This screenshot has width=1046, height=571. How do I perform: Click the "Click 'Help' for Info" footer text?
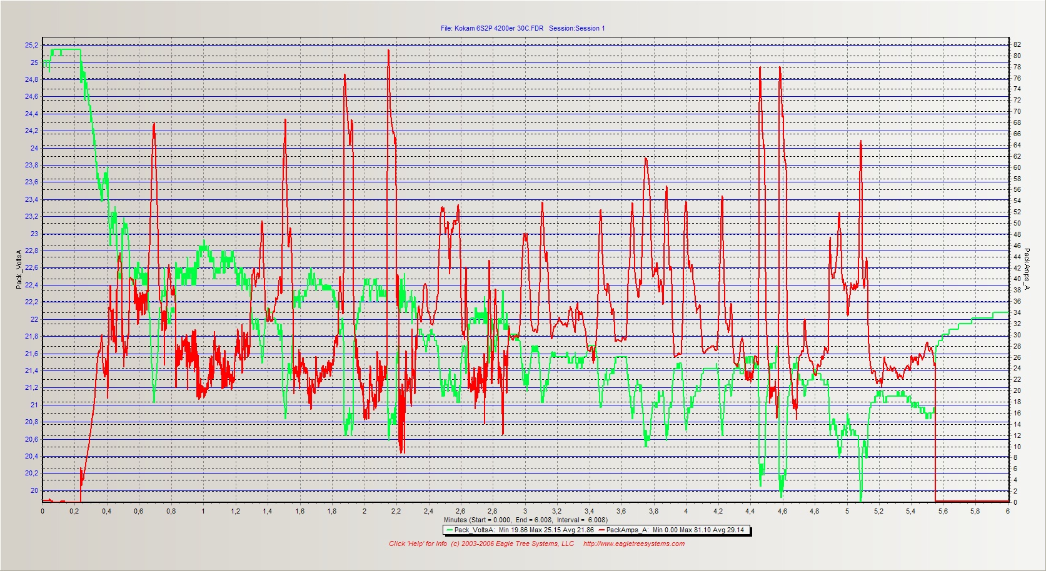[418, 544]
